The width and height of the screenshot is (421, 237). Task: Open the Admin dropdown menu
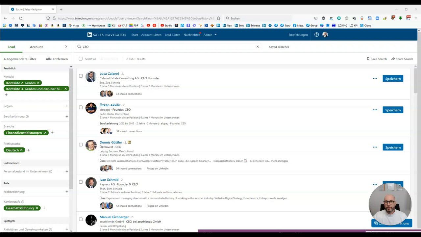210,35
